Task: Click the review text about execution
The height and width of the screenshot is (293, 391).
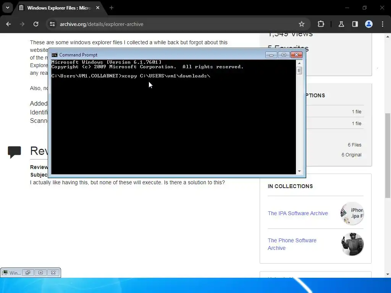Action: [x=128, y=182]
